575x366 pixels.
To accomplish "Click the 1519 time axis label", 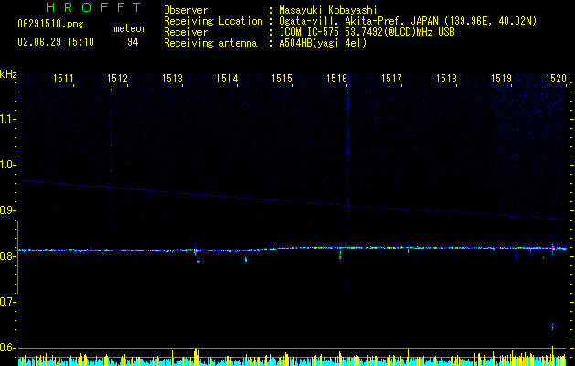I will click(x=501, y=78).
